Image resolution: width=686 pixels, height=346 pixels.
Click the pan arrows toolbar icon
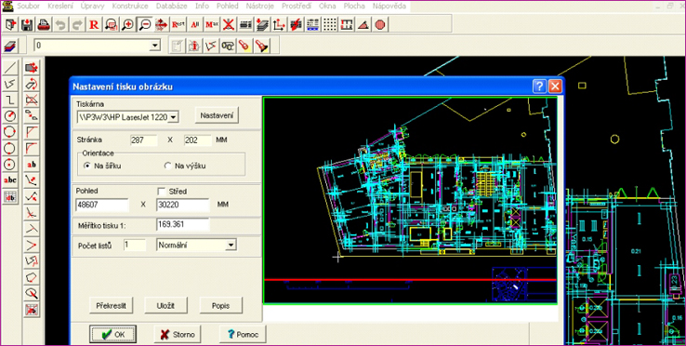[x=161, y=24]
